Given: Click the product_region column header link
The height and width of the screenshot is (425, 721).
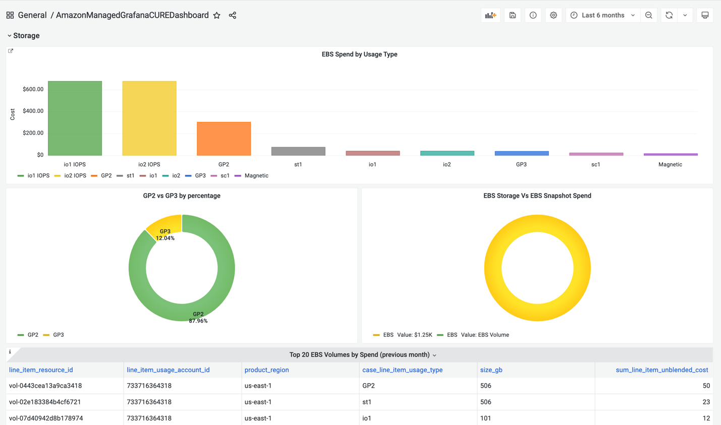Looking at the screenshot, I should [266, 370].
